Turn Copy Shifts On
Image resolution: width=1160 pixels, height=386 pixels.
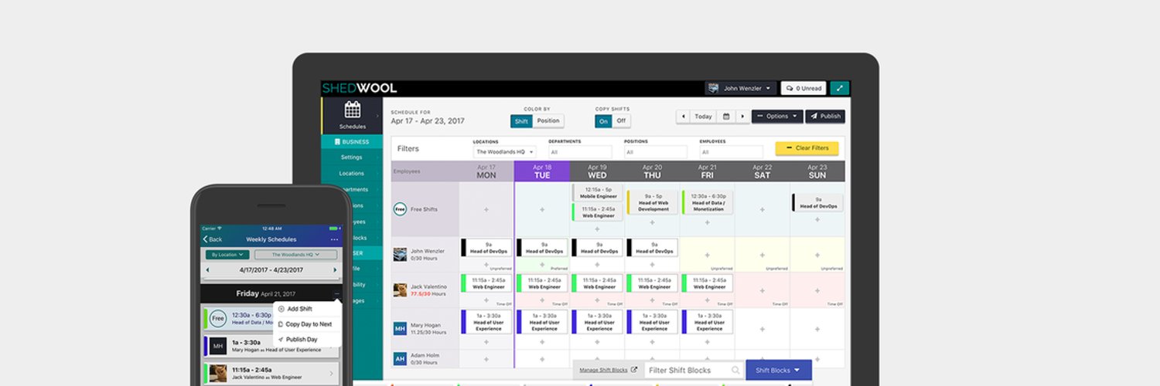coord(603,121)
